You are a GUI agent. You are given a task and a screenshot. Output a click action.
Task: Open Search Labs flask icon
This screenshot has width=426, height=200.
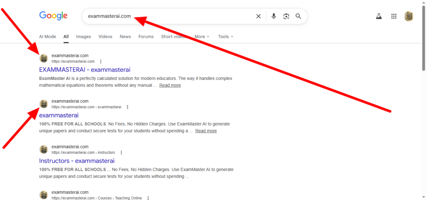(x=379, y=16)
